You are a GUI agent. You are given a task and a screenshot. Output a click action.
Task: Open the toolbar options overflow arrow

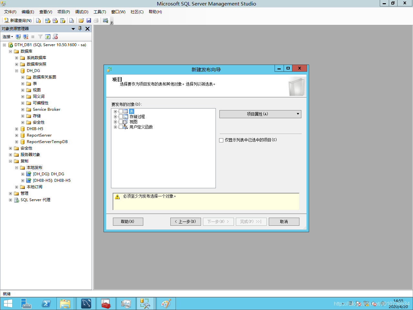point(112,22)
